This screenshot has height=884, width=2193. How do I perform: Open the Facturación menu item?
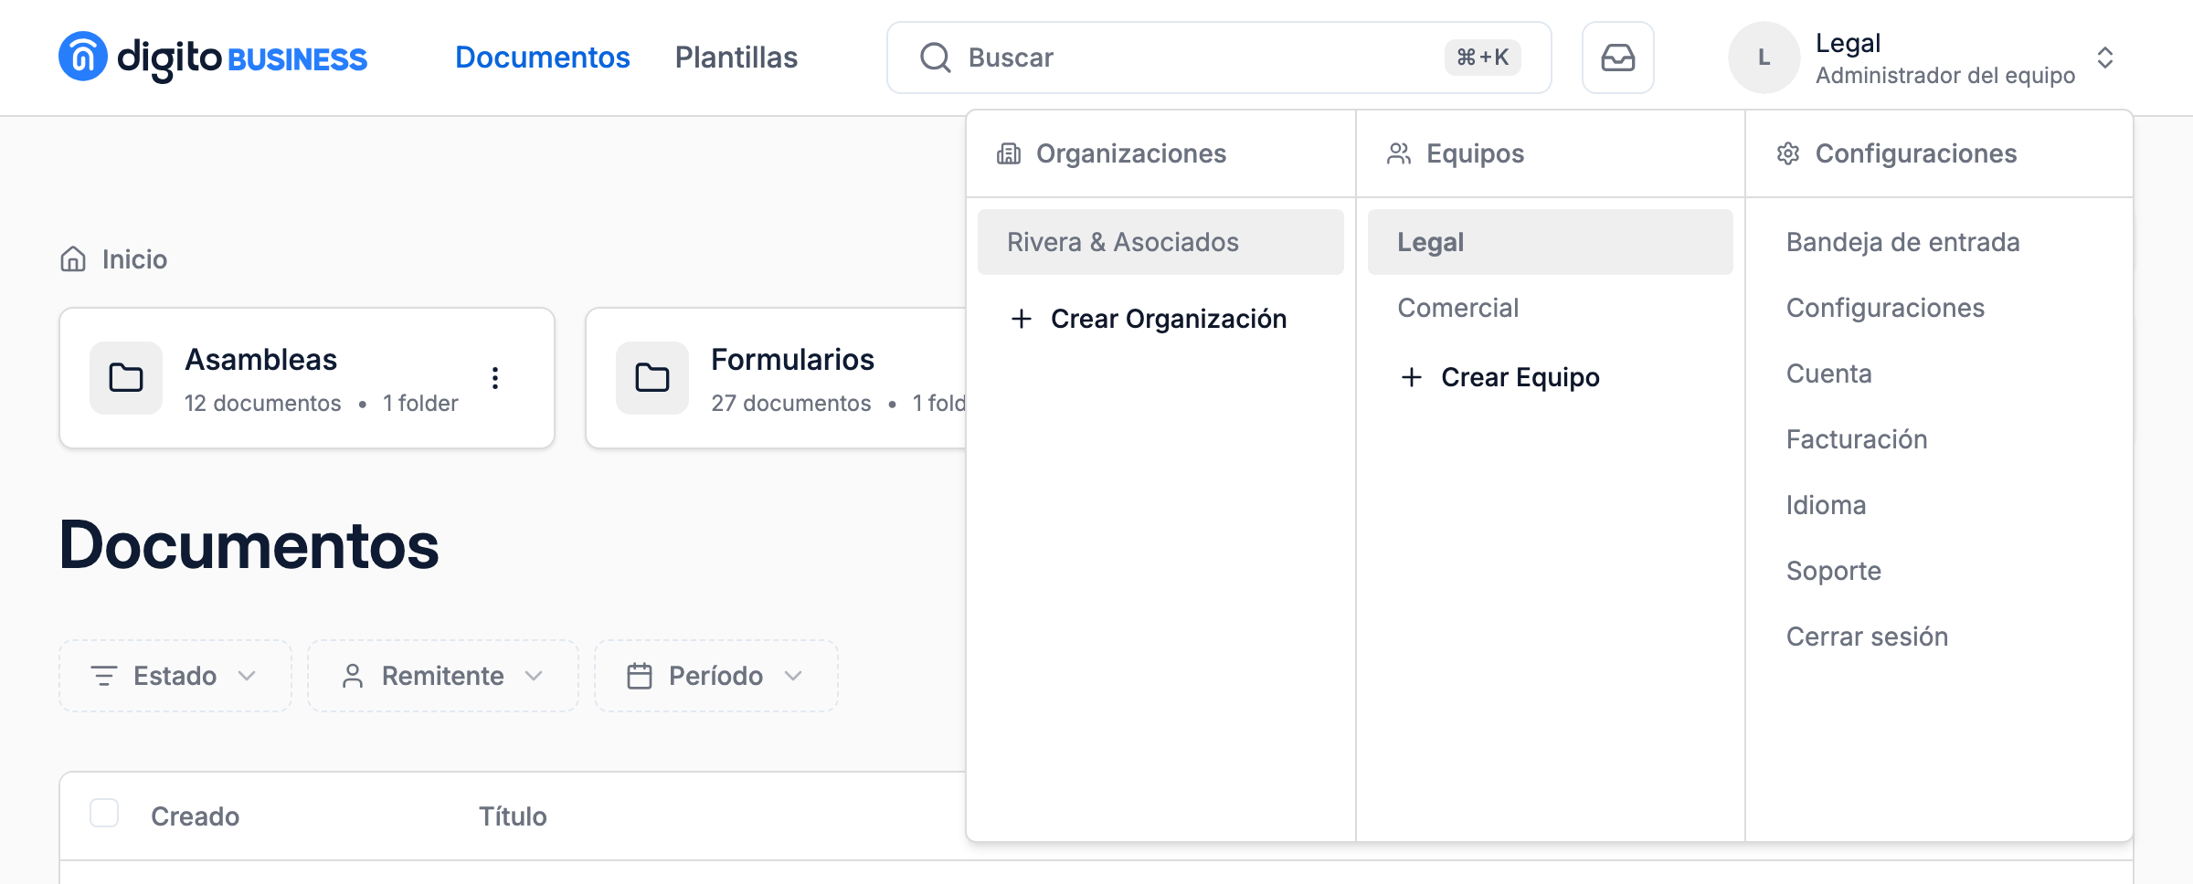1857,439
